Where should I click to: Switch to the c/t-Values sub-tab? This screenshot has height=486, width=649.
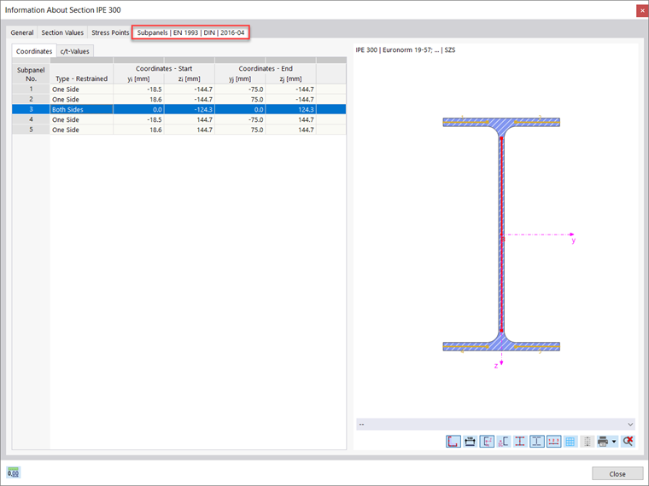tap(75, 51)
